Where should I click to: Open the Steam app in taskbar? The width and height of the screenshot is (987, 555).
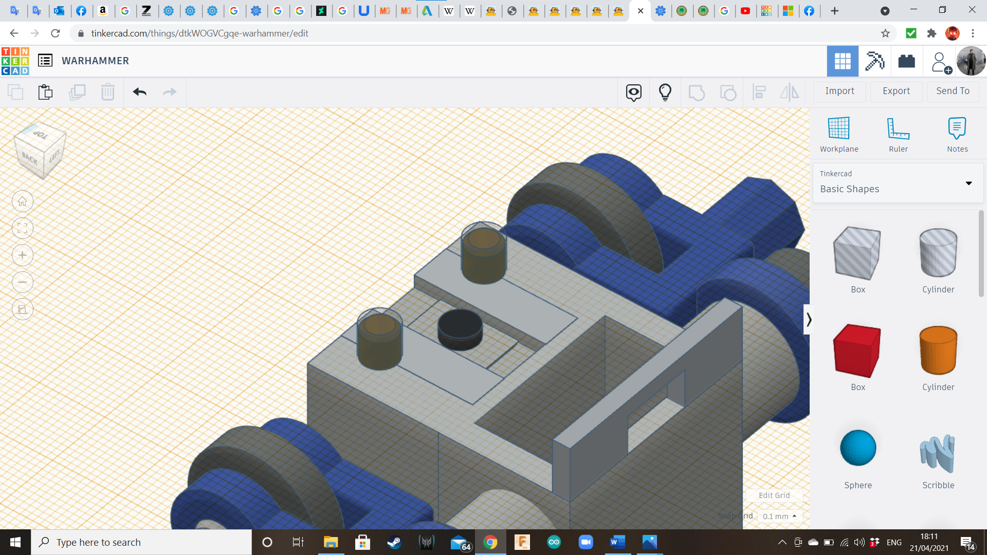pyautogui.click(x=394, y=542)
